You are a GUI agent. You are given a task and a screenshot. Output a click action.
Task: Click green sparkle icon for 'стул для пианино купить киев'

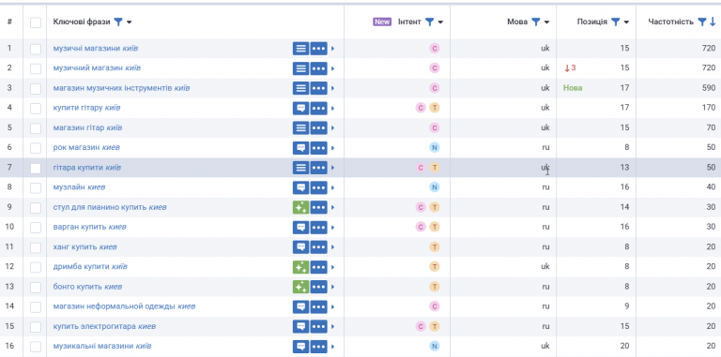(300, 207)
